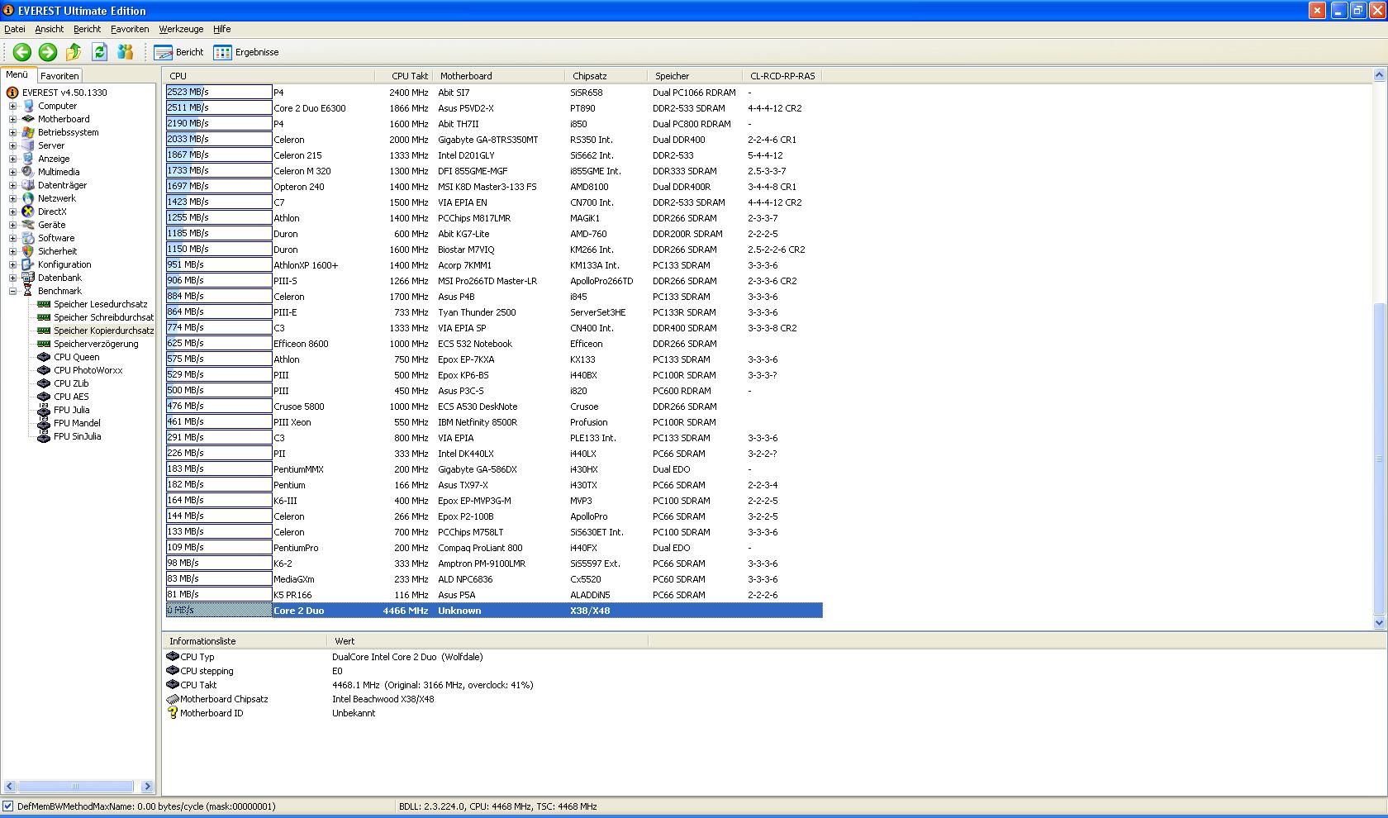The image size is (1388, 818).
Task: Sort by the CPU Takt column header
Action: tap(403, 76)
